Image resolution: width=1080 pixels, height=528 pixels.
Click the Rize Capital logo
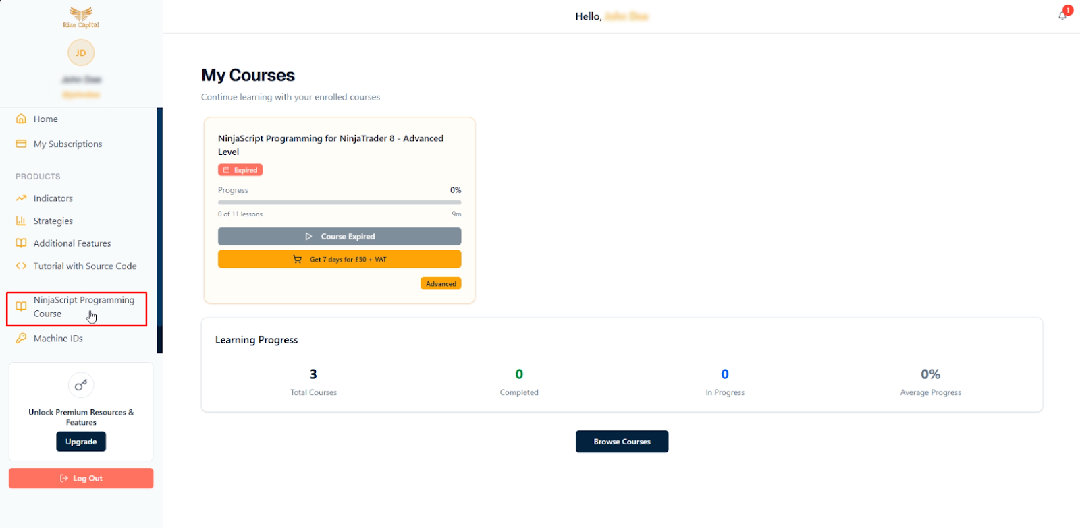(x=81, y=18)
